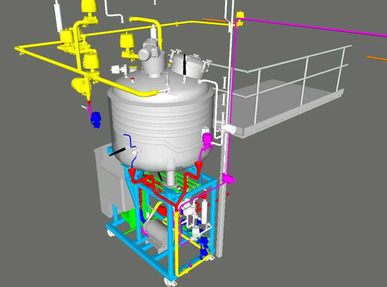Select the orange pipe stub at right edge
This screenshot has width=387, height=287.
(x=377, y=58)
